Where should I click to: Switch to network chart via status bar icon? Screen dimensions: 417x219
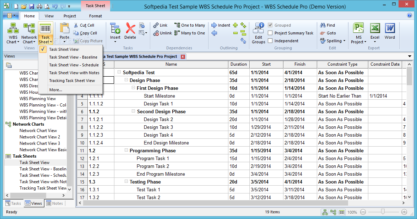(333, 212)
